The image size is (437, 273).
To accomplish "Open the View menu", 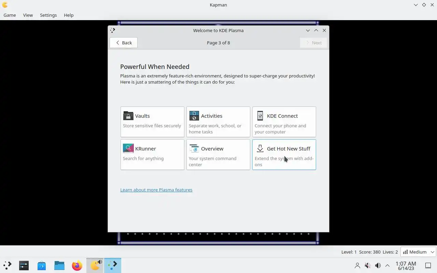I will click(x=28, y=15).
